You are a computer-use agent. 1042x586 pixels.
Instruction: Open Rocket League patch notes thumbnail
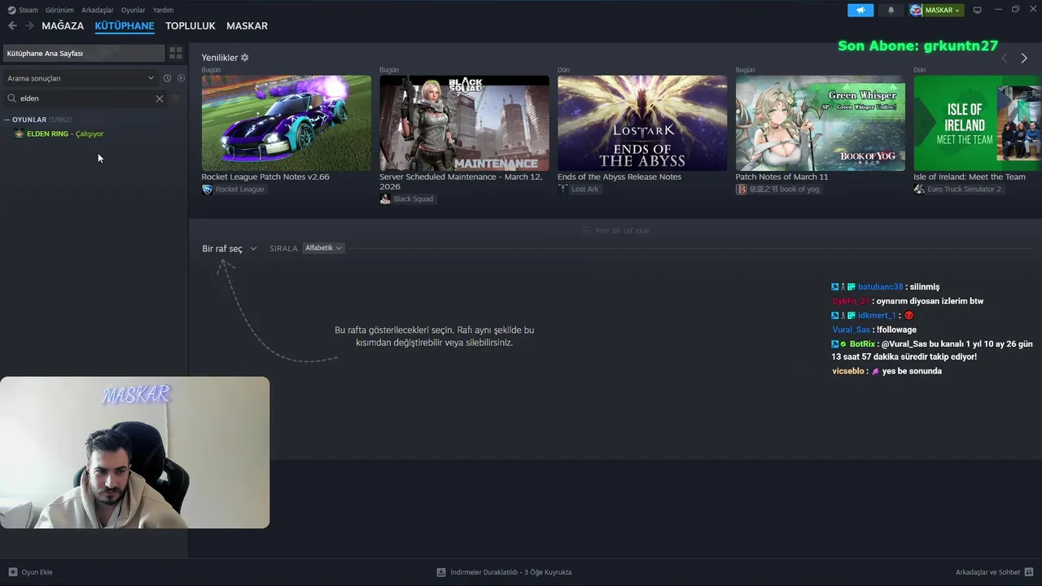(287, 123)
